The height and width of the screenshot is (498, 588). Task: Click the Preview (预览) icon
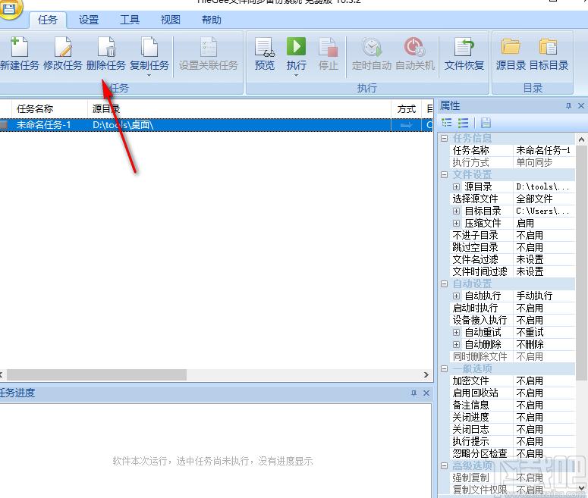(x=264, y=46)
